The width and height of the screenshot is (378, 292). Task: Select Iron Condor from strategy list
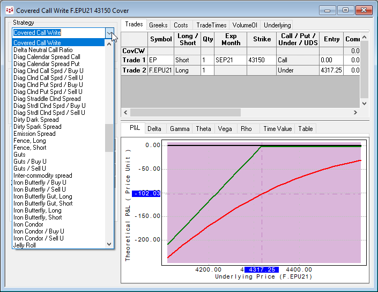[28, 224]
